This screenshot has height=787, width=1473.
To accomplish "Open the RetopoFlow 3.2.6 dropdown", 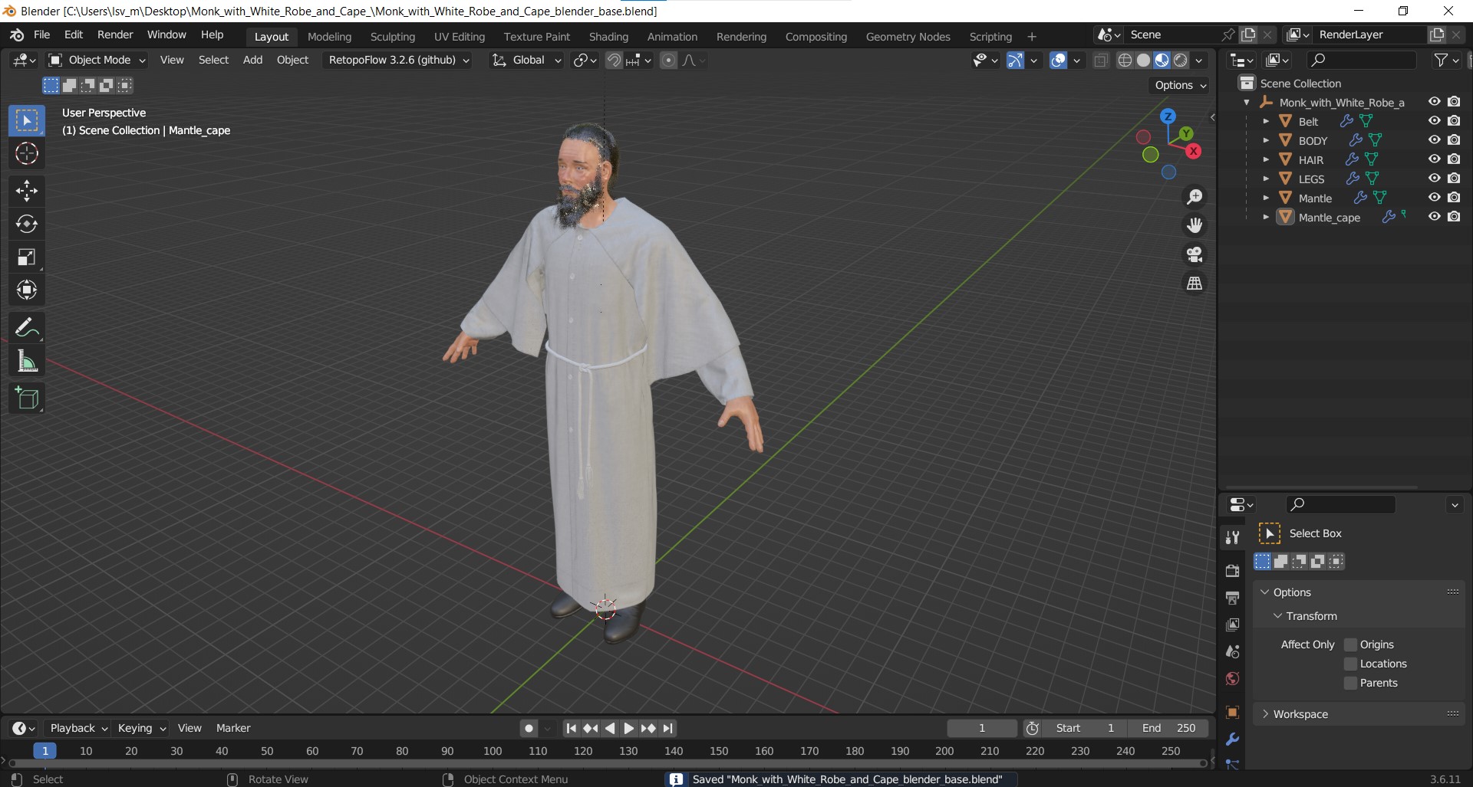I will pyautogui.click(x=399, y=60).
